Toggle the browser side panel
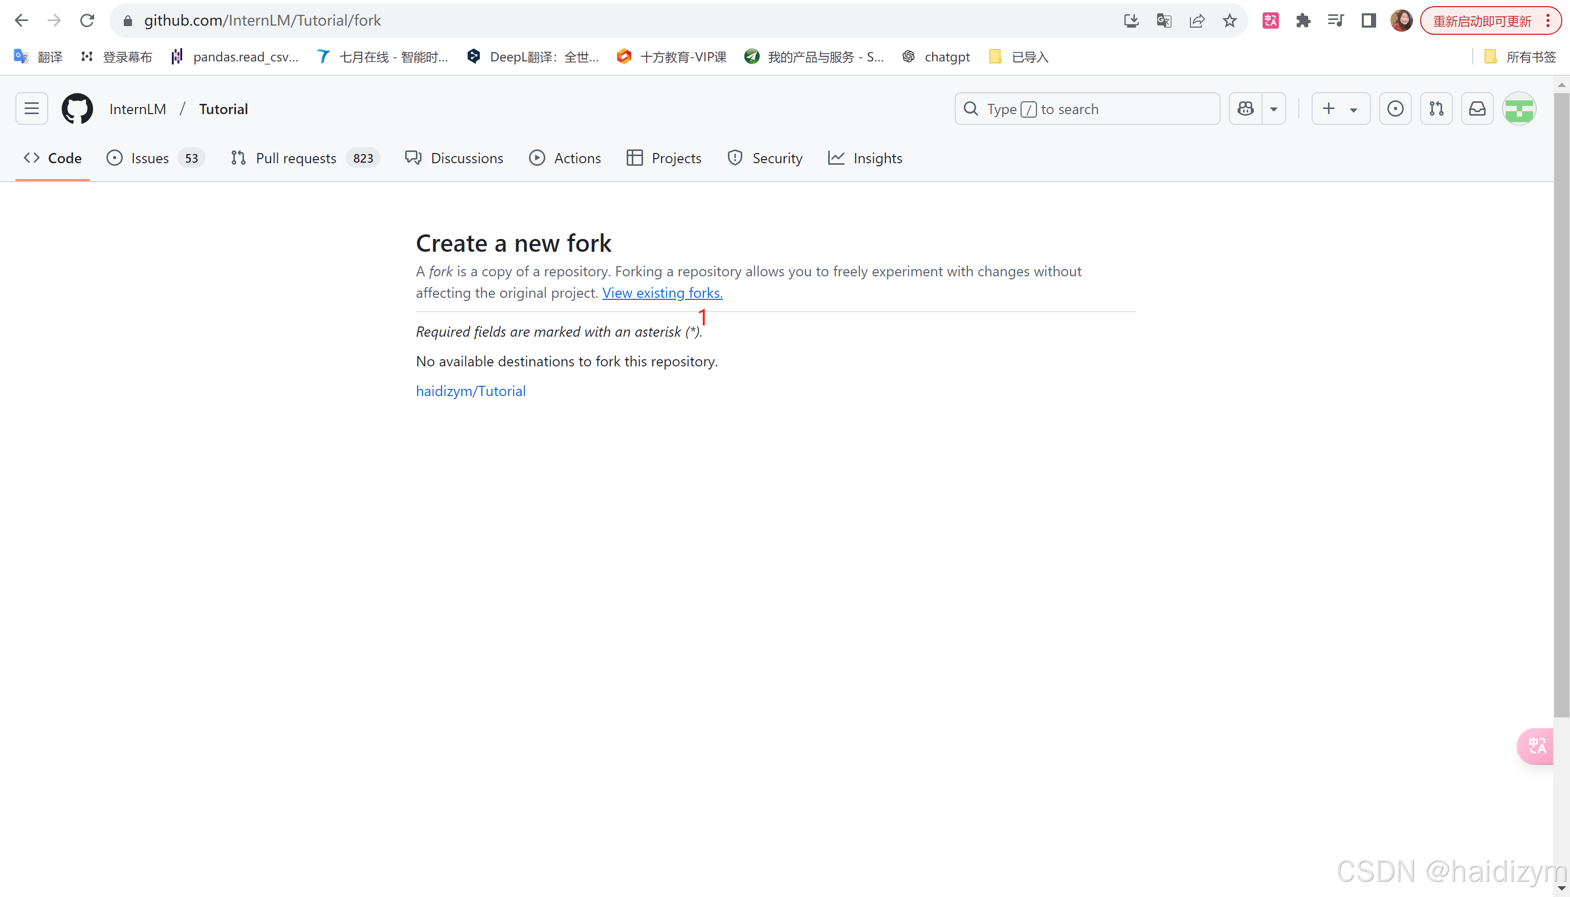Viewport: 1570px width, 897px height. (x=1368, y=21)
